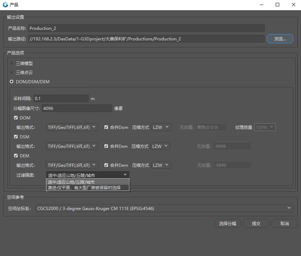Click the 产品名称 Production_2 field

[147, 28]
